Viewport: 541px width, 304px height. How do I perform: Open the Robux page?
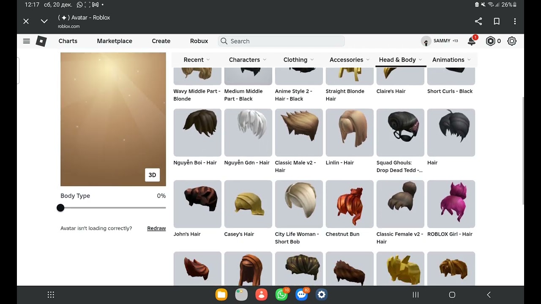click(x=199, y=41)
